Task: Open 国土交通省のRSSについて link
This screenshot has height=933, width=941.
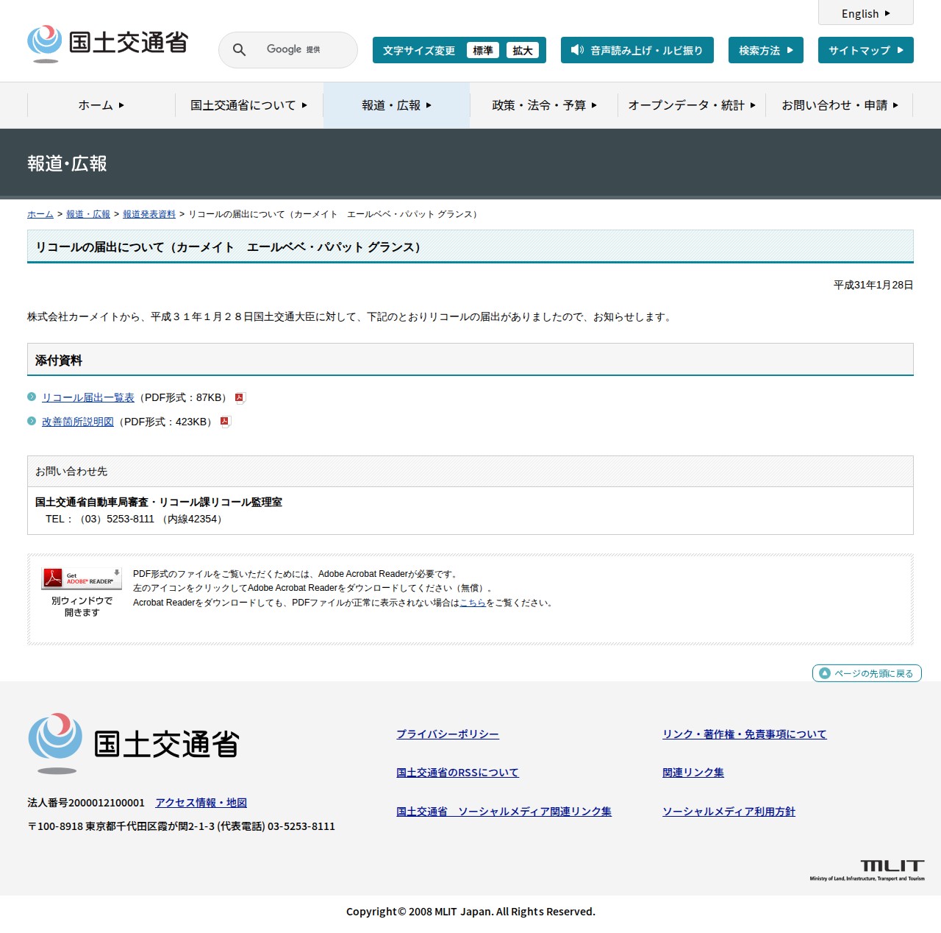Action: (x=457, y=773)
